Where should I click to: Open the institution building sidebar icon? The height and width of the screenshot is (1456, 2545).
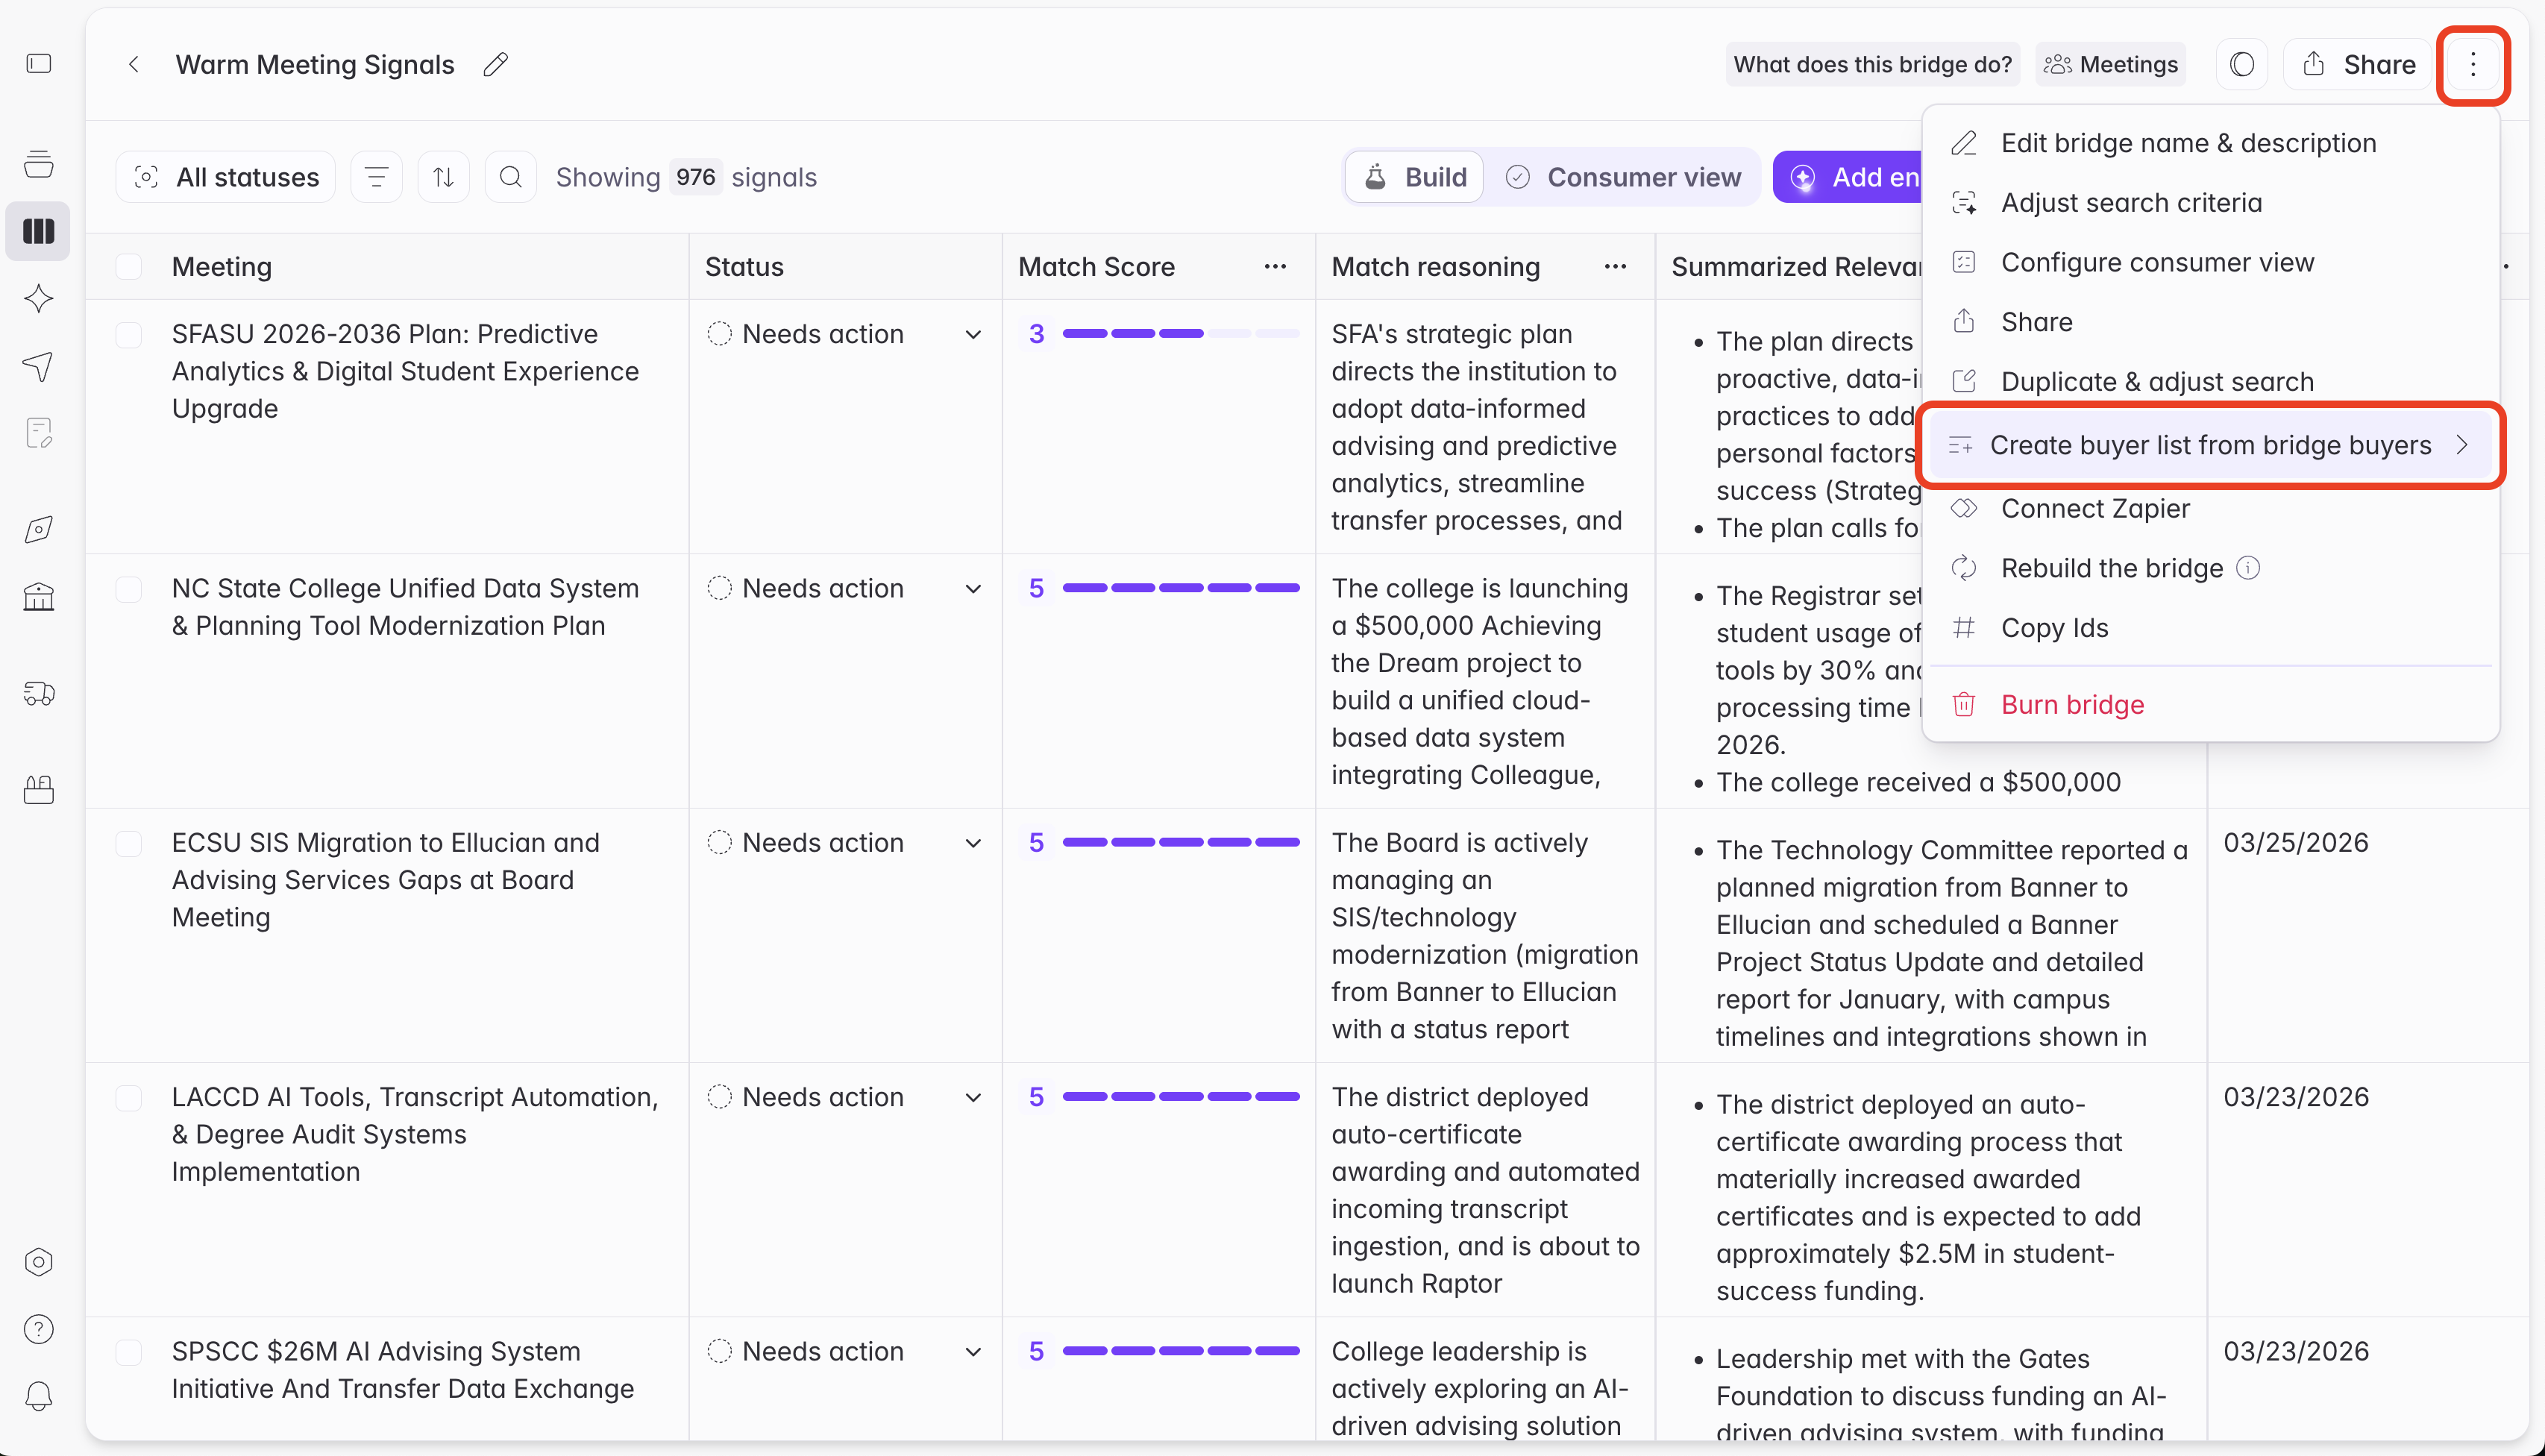(38, 597)
